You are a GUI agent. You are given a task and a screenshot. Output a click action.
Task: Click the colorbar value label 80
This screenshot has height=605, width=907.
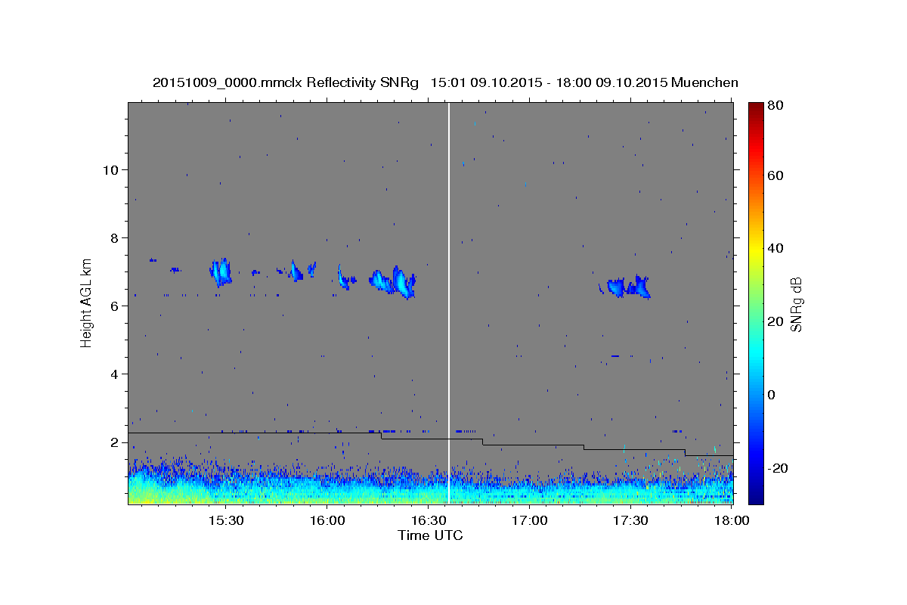point(777,106)
